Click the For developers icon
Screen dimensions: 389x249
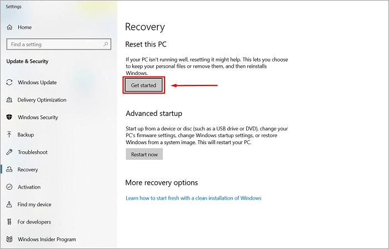point(9,222)
